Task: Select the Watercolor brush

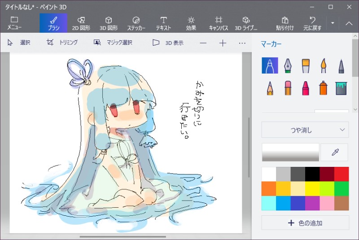Action: tap(323, 65)
